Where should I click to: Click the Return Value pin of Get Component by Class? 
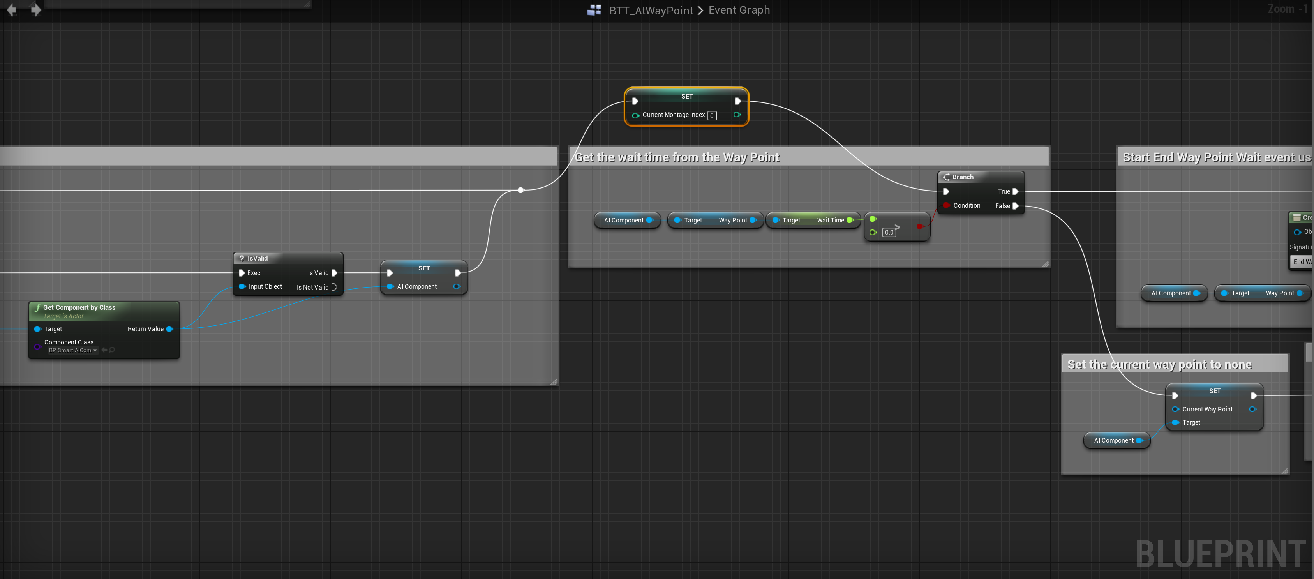point(170,329)
